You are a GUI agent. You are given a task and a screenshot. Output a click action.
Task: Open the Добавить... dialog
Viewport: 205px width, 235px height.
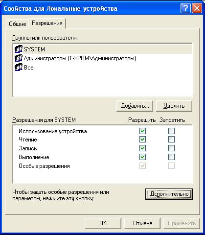(135, 106)
